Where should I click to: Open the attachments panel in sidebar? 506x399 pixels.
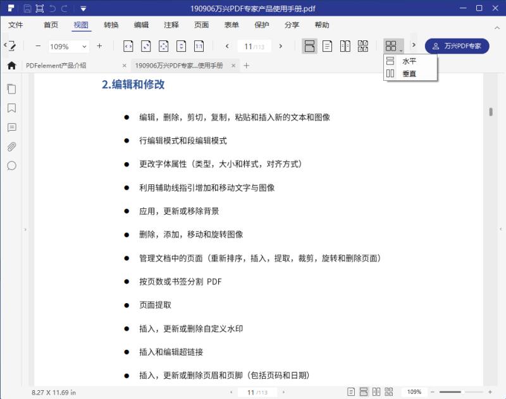point(11,146)
